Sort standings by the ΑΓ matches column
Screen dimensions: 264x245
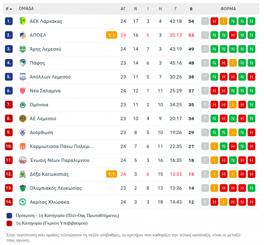[123, 9]
